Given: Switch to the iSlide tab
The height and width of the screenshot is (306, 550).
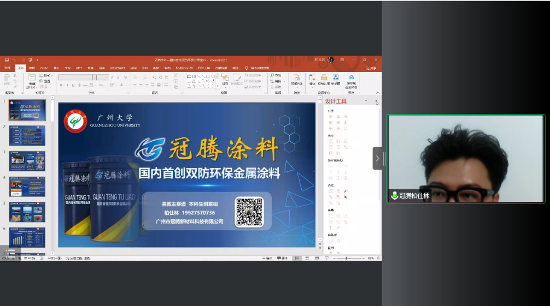Looking at the screenshot, I should (44, 68).
